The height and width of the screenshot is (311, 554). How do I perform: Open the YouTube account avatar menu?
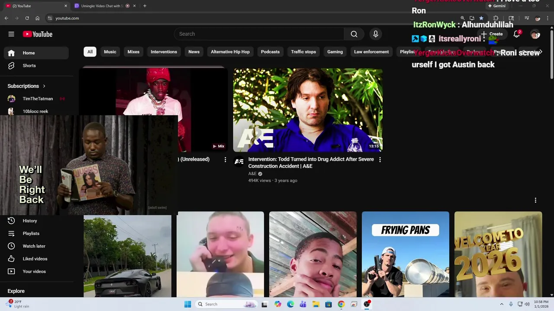tap(535, 34)
